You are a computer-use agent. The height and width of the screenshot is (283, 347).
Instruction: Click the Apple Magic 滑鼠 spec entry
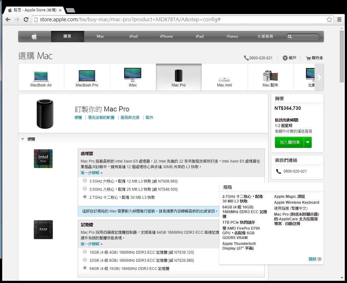click(290, 197)
